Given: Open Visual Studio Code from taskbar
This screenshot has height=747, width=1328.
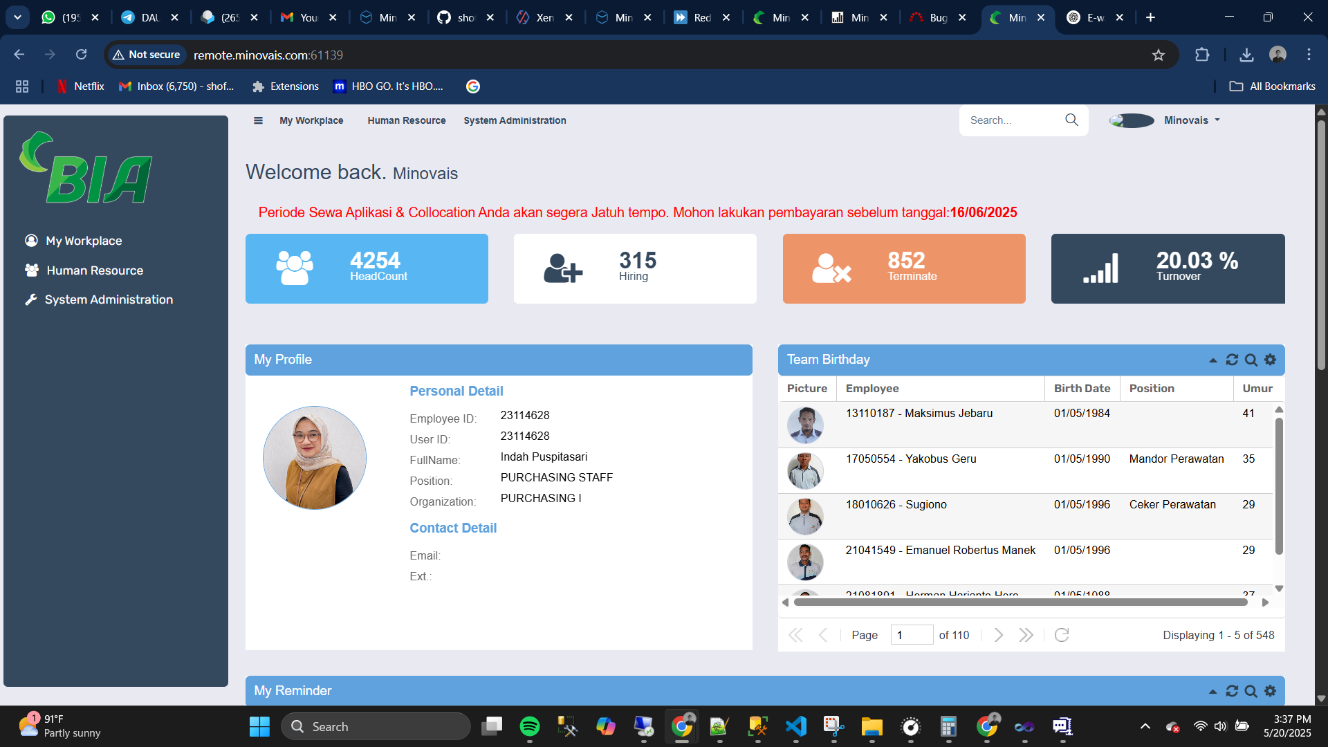Looking at the screenshot, I should tap(796, 726).
